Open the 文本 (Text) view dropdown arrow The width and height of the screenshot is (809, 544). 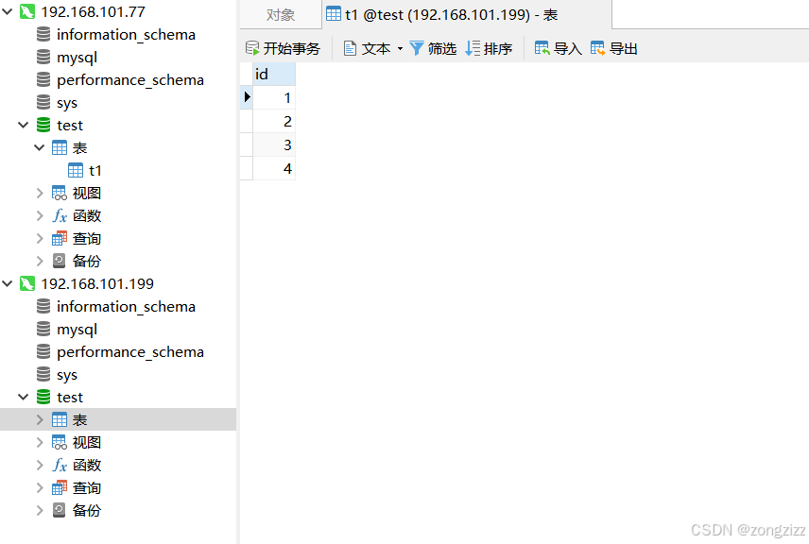401,47
